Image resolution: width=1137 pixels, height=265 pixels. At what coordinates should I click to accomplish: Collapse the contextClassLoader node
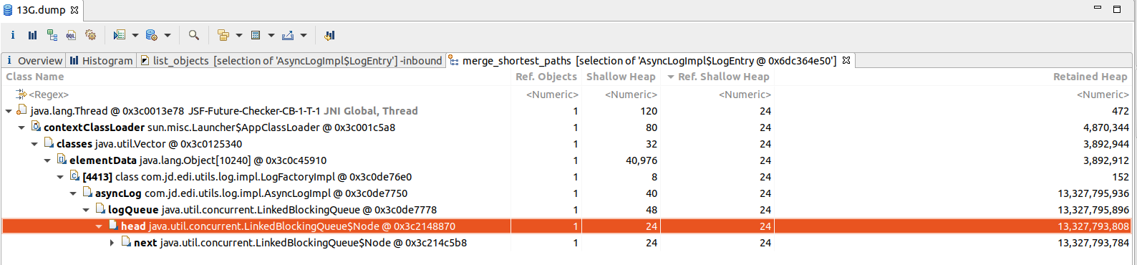click(21, 127)
